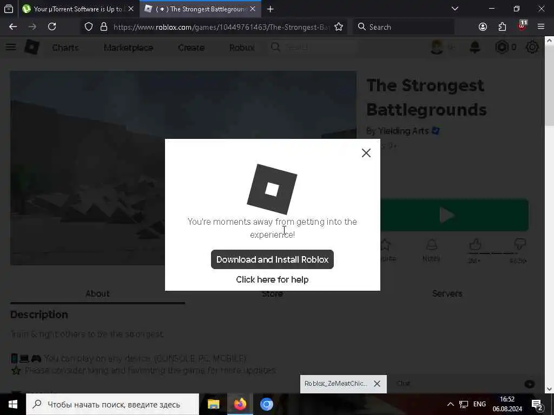The height and width of the screenshot is (415, 554).
Task: Open the Marketplace page
Action: 129,48
